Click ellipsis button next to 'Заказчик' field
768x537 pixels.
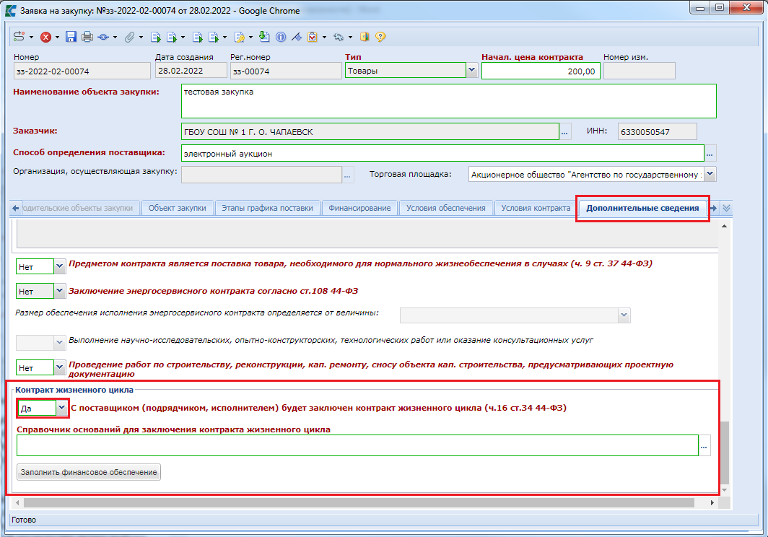click(x=565, y=131)
